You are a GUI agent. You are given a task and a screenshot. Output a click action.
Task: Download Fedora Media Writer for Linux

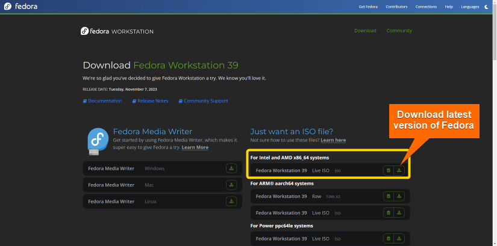pyautogui.click(x=231, y=201)
